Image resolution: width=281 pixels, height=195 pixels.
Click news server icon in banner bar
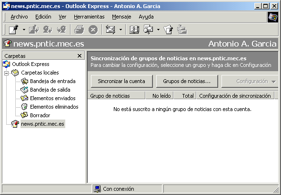(x=8, y=43)
